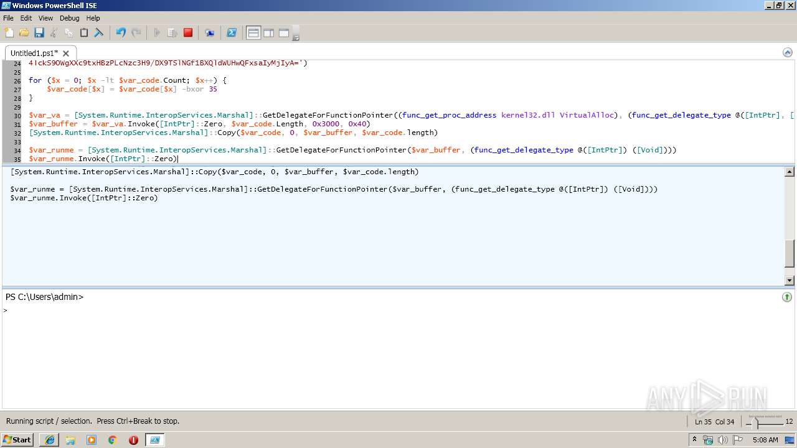Open the Edit menu

(x=26, y=18)
